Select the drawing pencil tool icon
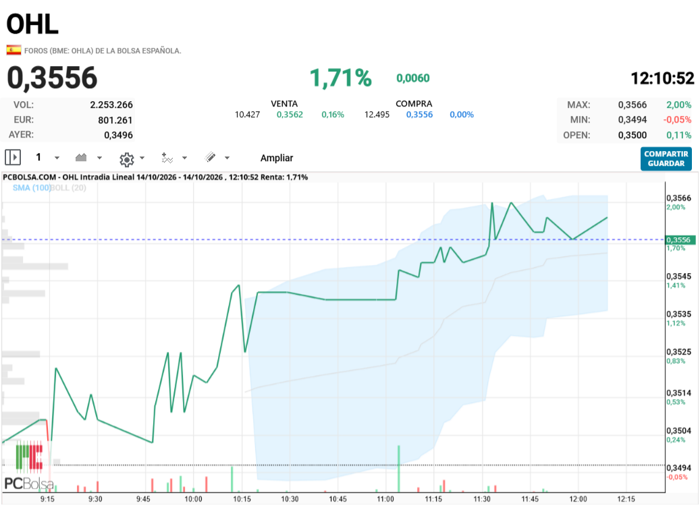This screenshot has width=700, height=505. [210, 157]
